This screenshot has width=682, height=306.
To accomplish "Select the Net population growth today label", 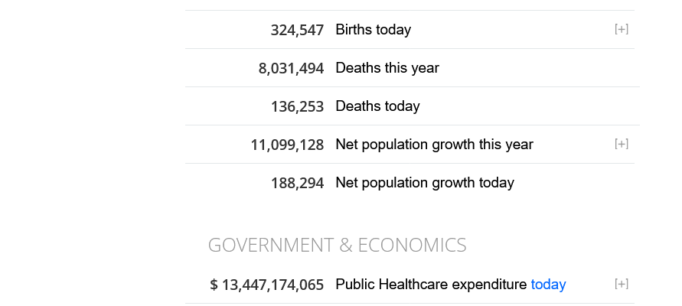I will coord(424,183).
